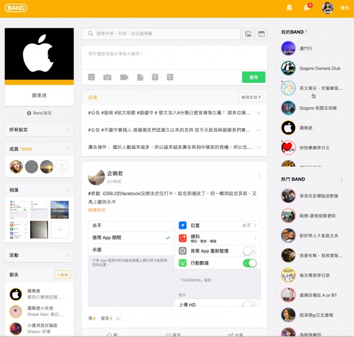
Task: Attach a file with document icon
Action: coord(140,77)
